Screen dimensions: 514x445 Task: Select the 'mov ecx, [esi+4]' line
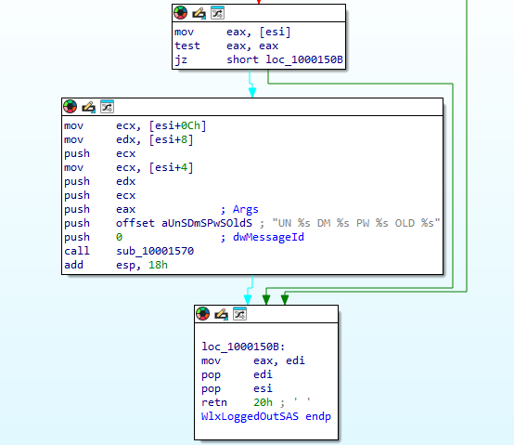(x=129, y=168)
